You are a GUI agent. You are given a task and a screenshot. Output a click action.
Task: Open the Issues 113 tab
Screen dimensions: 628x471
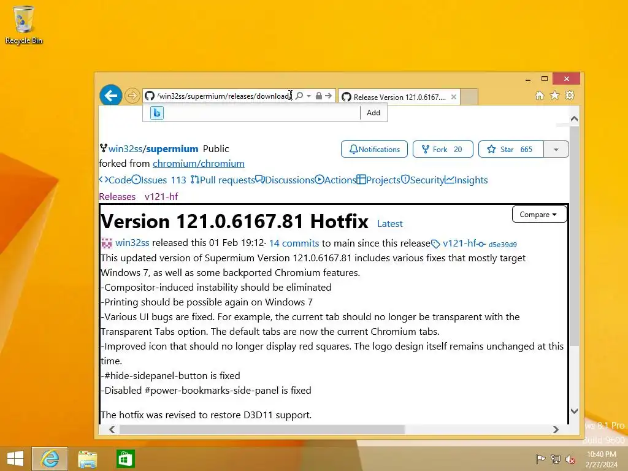tap(159, 180)
